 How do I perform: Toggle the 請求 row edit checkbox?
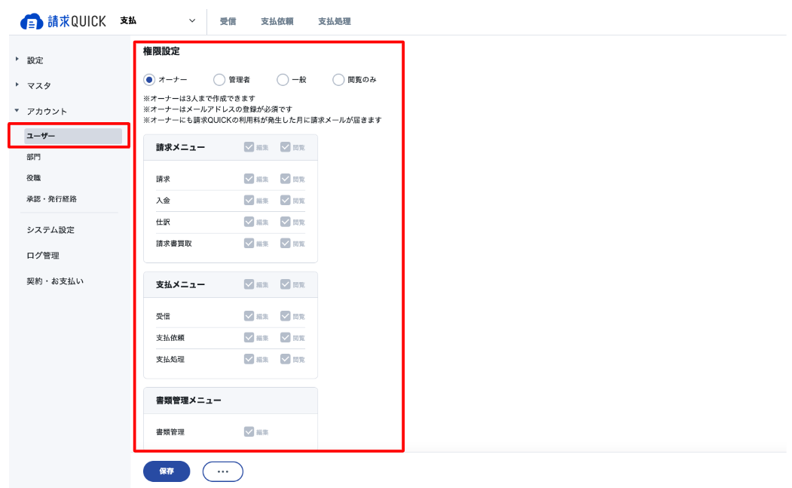(249, 179)
